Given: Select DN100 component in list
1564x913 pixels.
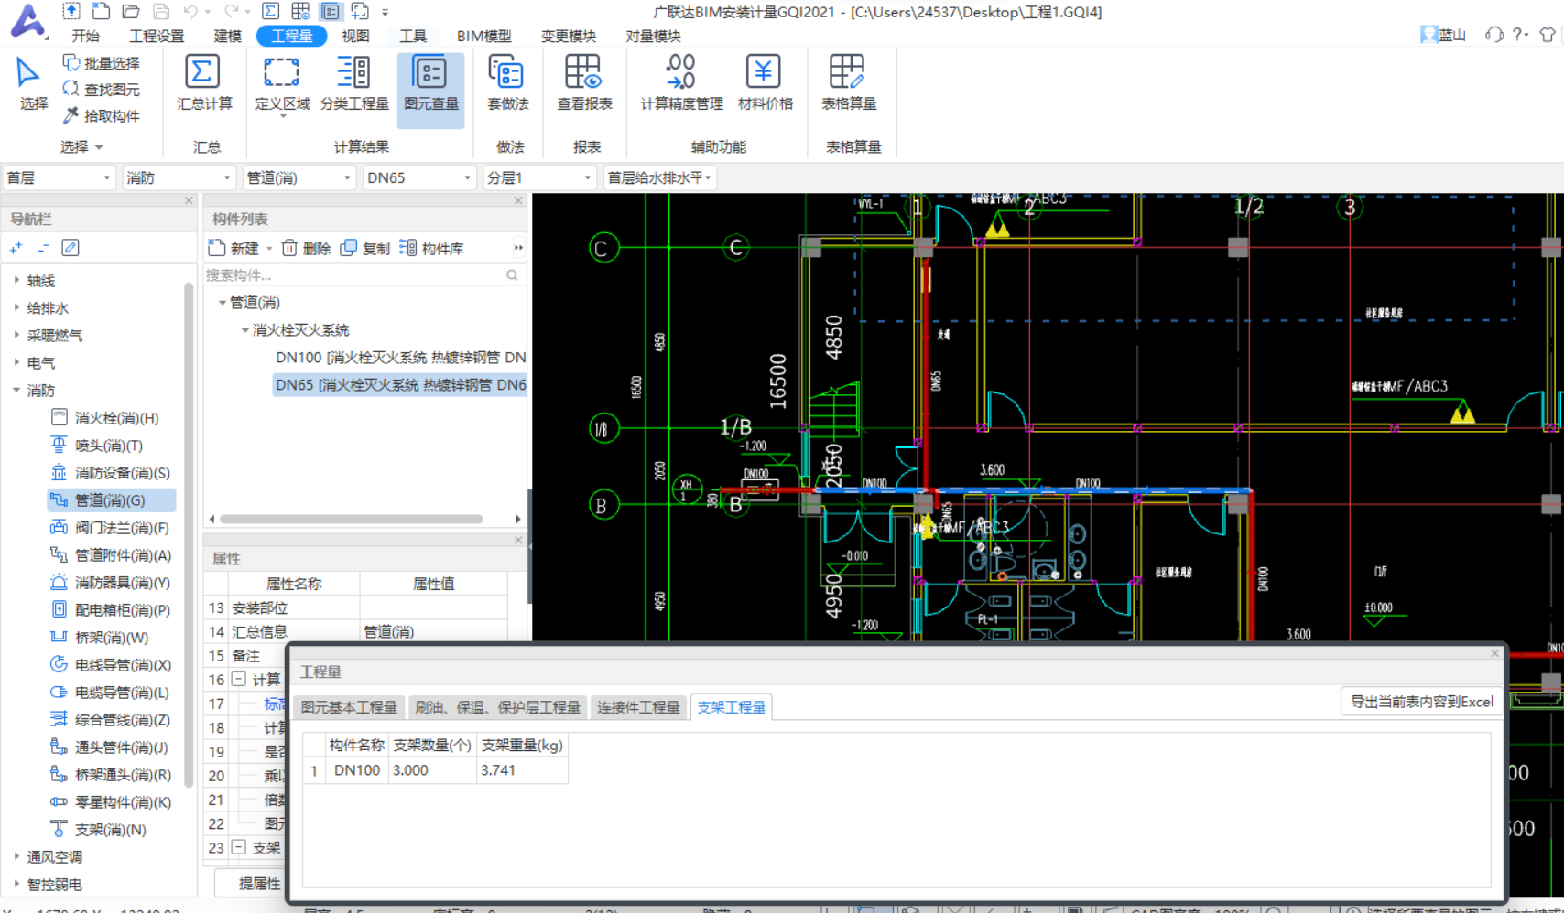Looking at the screenshot, I should pos(400,358).
